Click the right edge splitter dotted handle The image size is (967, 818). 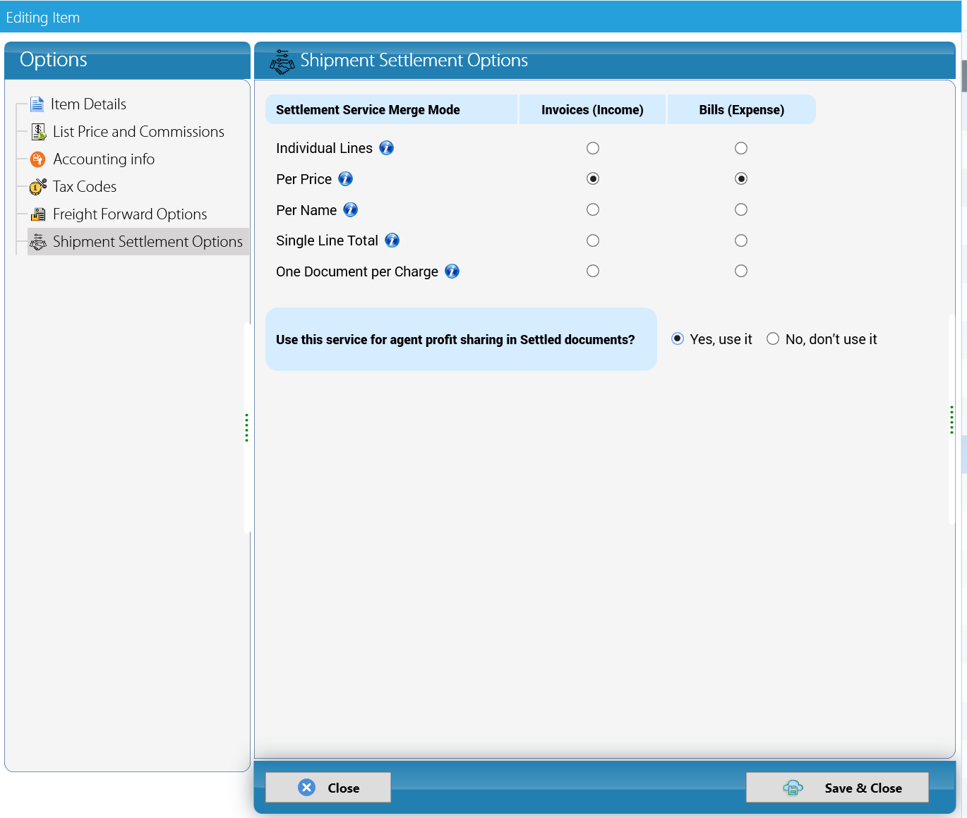tap(951, 420)
